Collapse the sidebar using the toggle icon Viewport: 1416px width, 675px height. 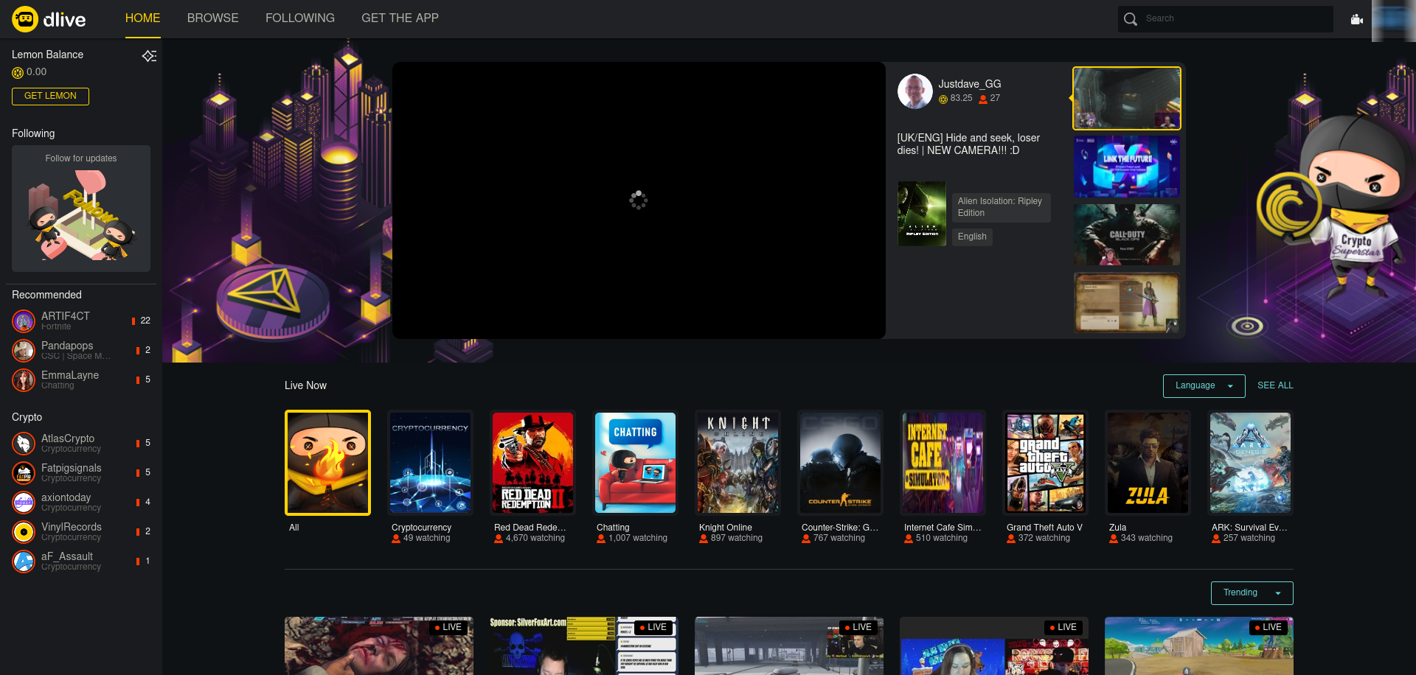coord(149,56)
